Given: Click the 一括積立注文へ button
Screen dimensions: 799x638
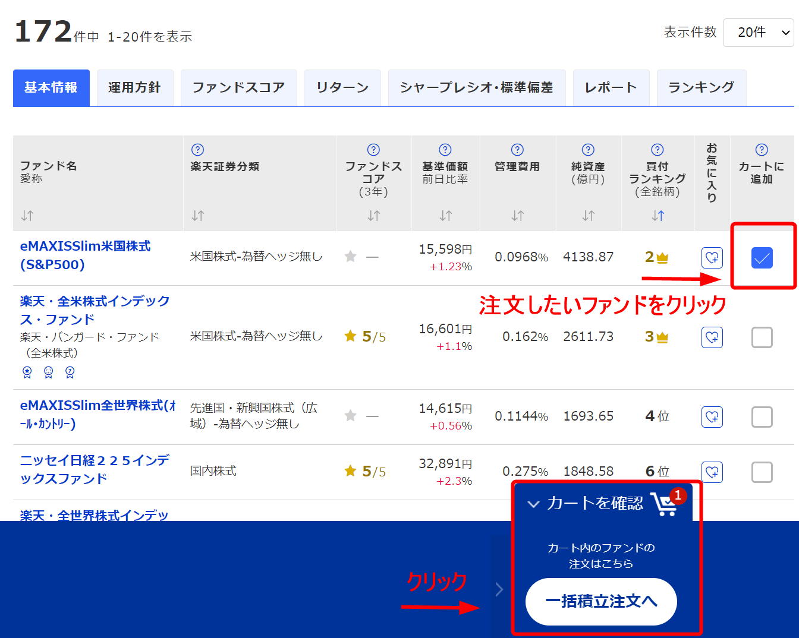Looking at the screenshot, I should pyautogui.click(x=601, y=602).
